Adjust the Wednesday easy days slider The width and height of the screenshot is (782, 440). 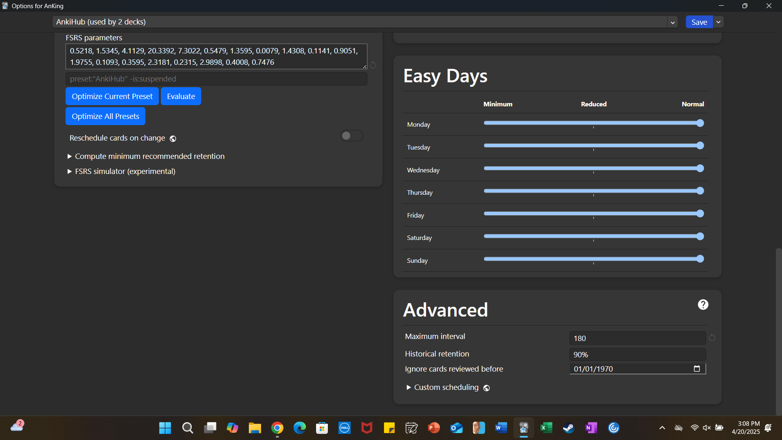[594, 168]
